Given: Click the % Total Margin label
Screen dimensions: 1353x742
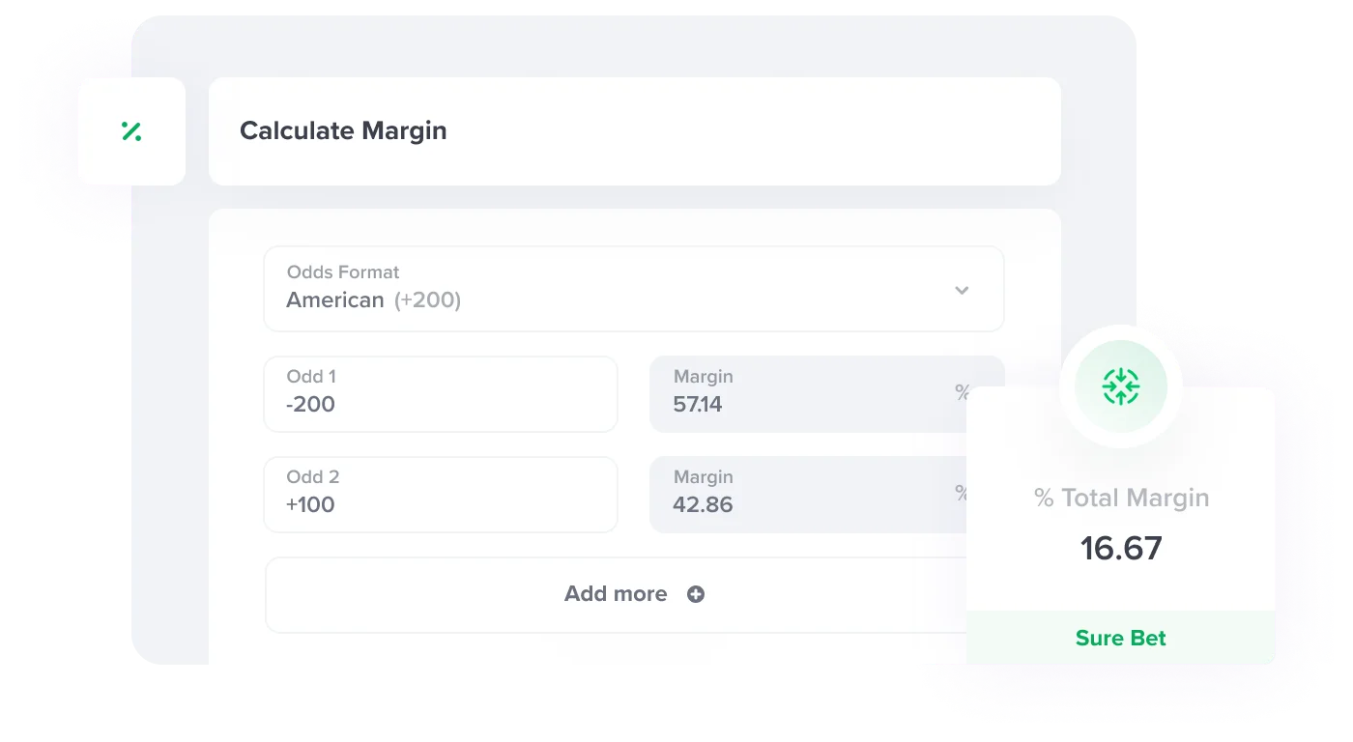Looking at the screenshot, I should 1122,498.
